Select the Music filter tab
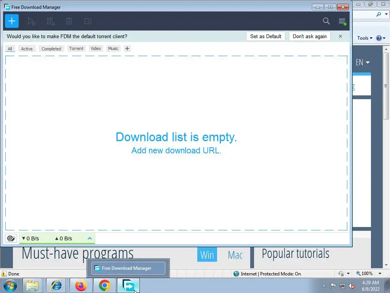This screenshot has height=293, width=390. pyautogui.click(x=113, y=48)
